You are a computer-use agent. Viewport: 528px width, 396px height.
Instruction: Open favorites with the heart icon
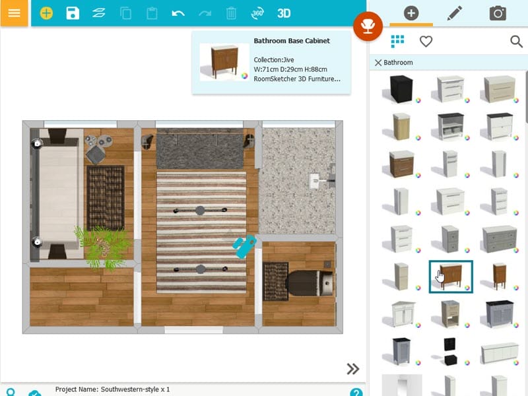click(426, 41)
